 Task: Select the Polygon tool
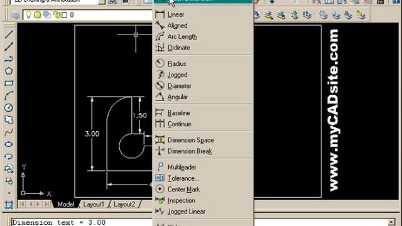tap(9, 71)
